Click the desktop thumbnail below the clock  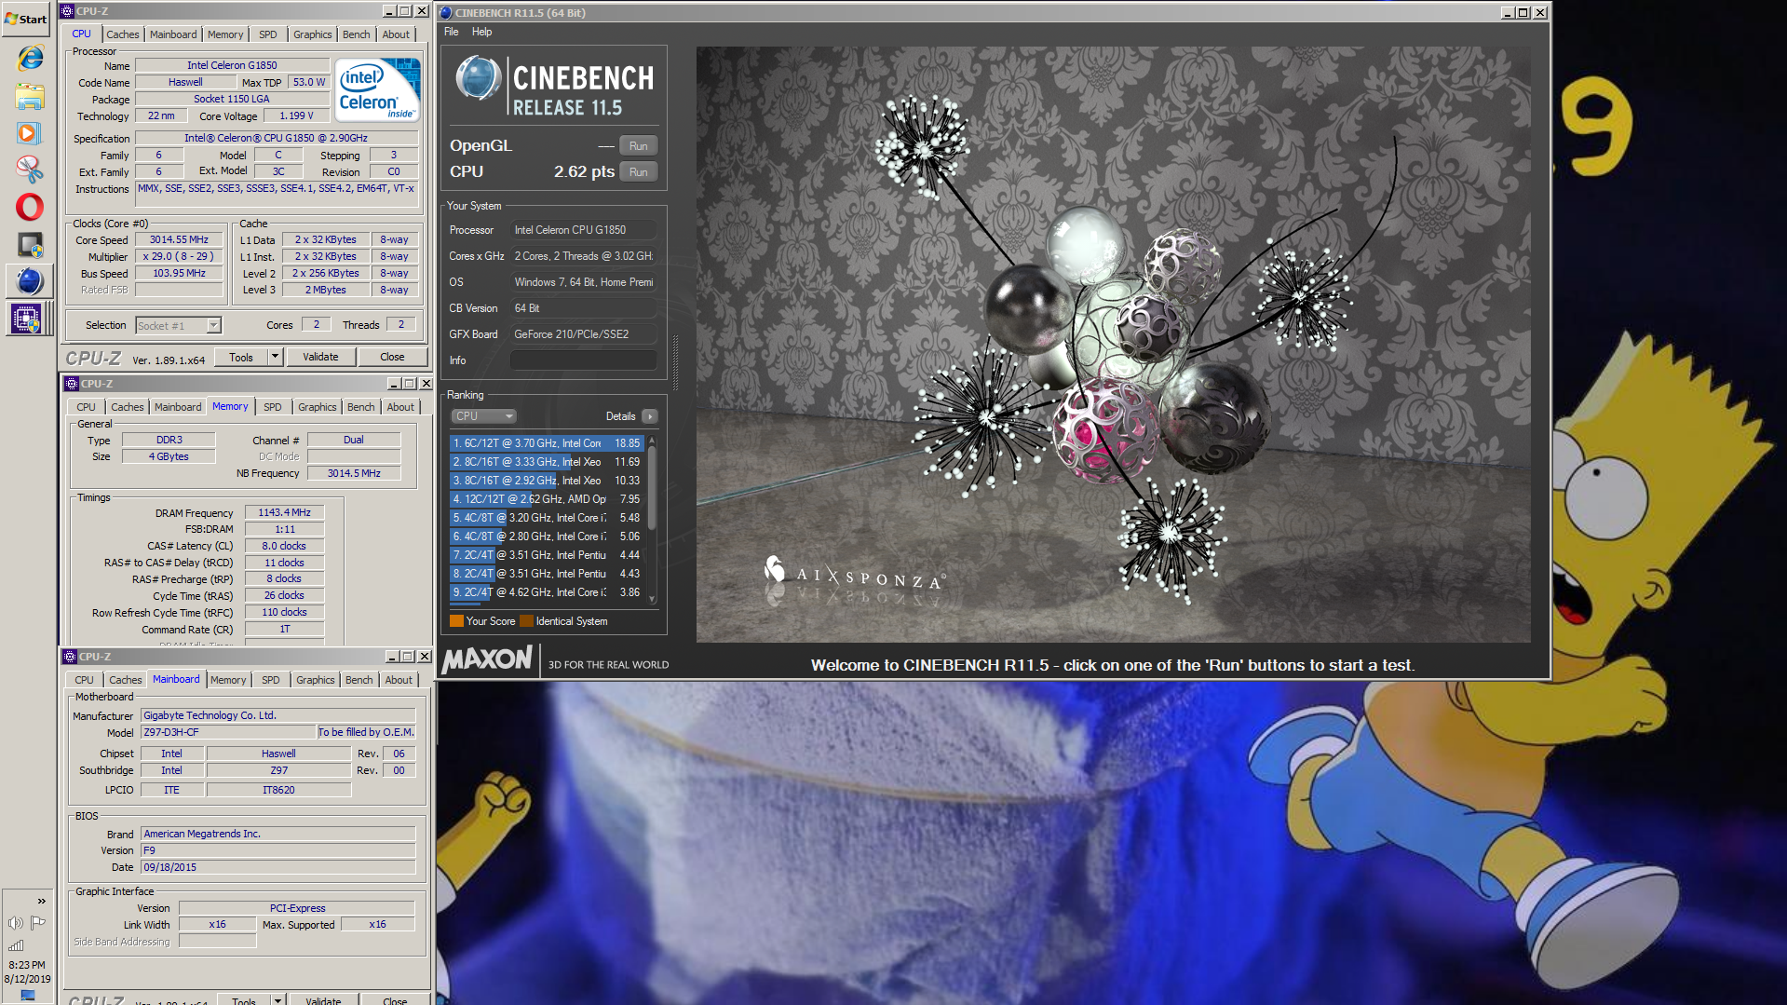coord(27,996)
